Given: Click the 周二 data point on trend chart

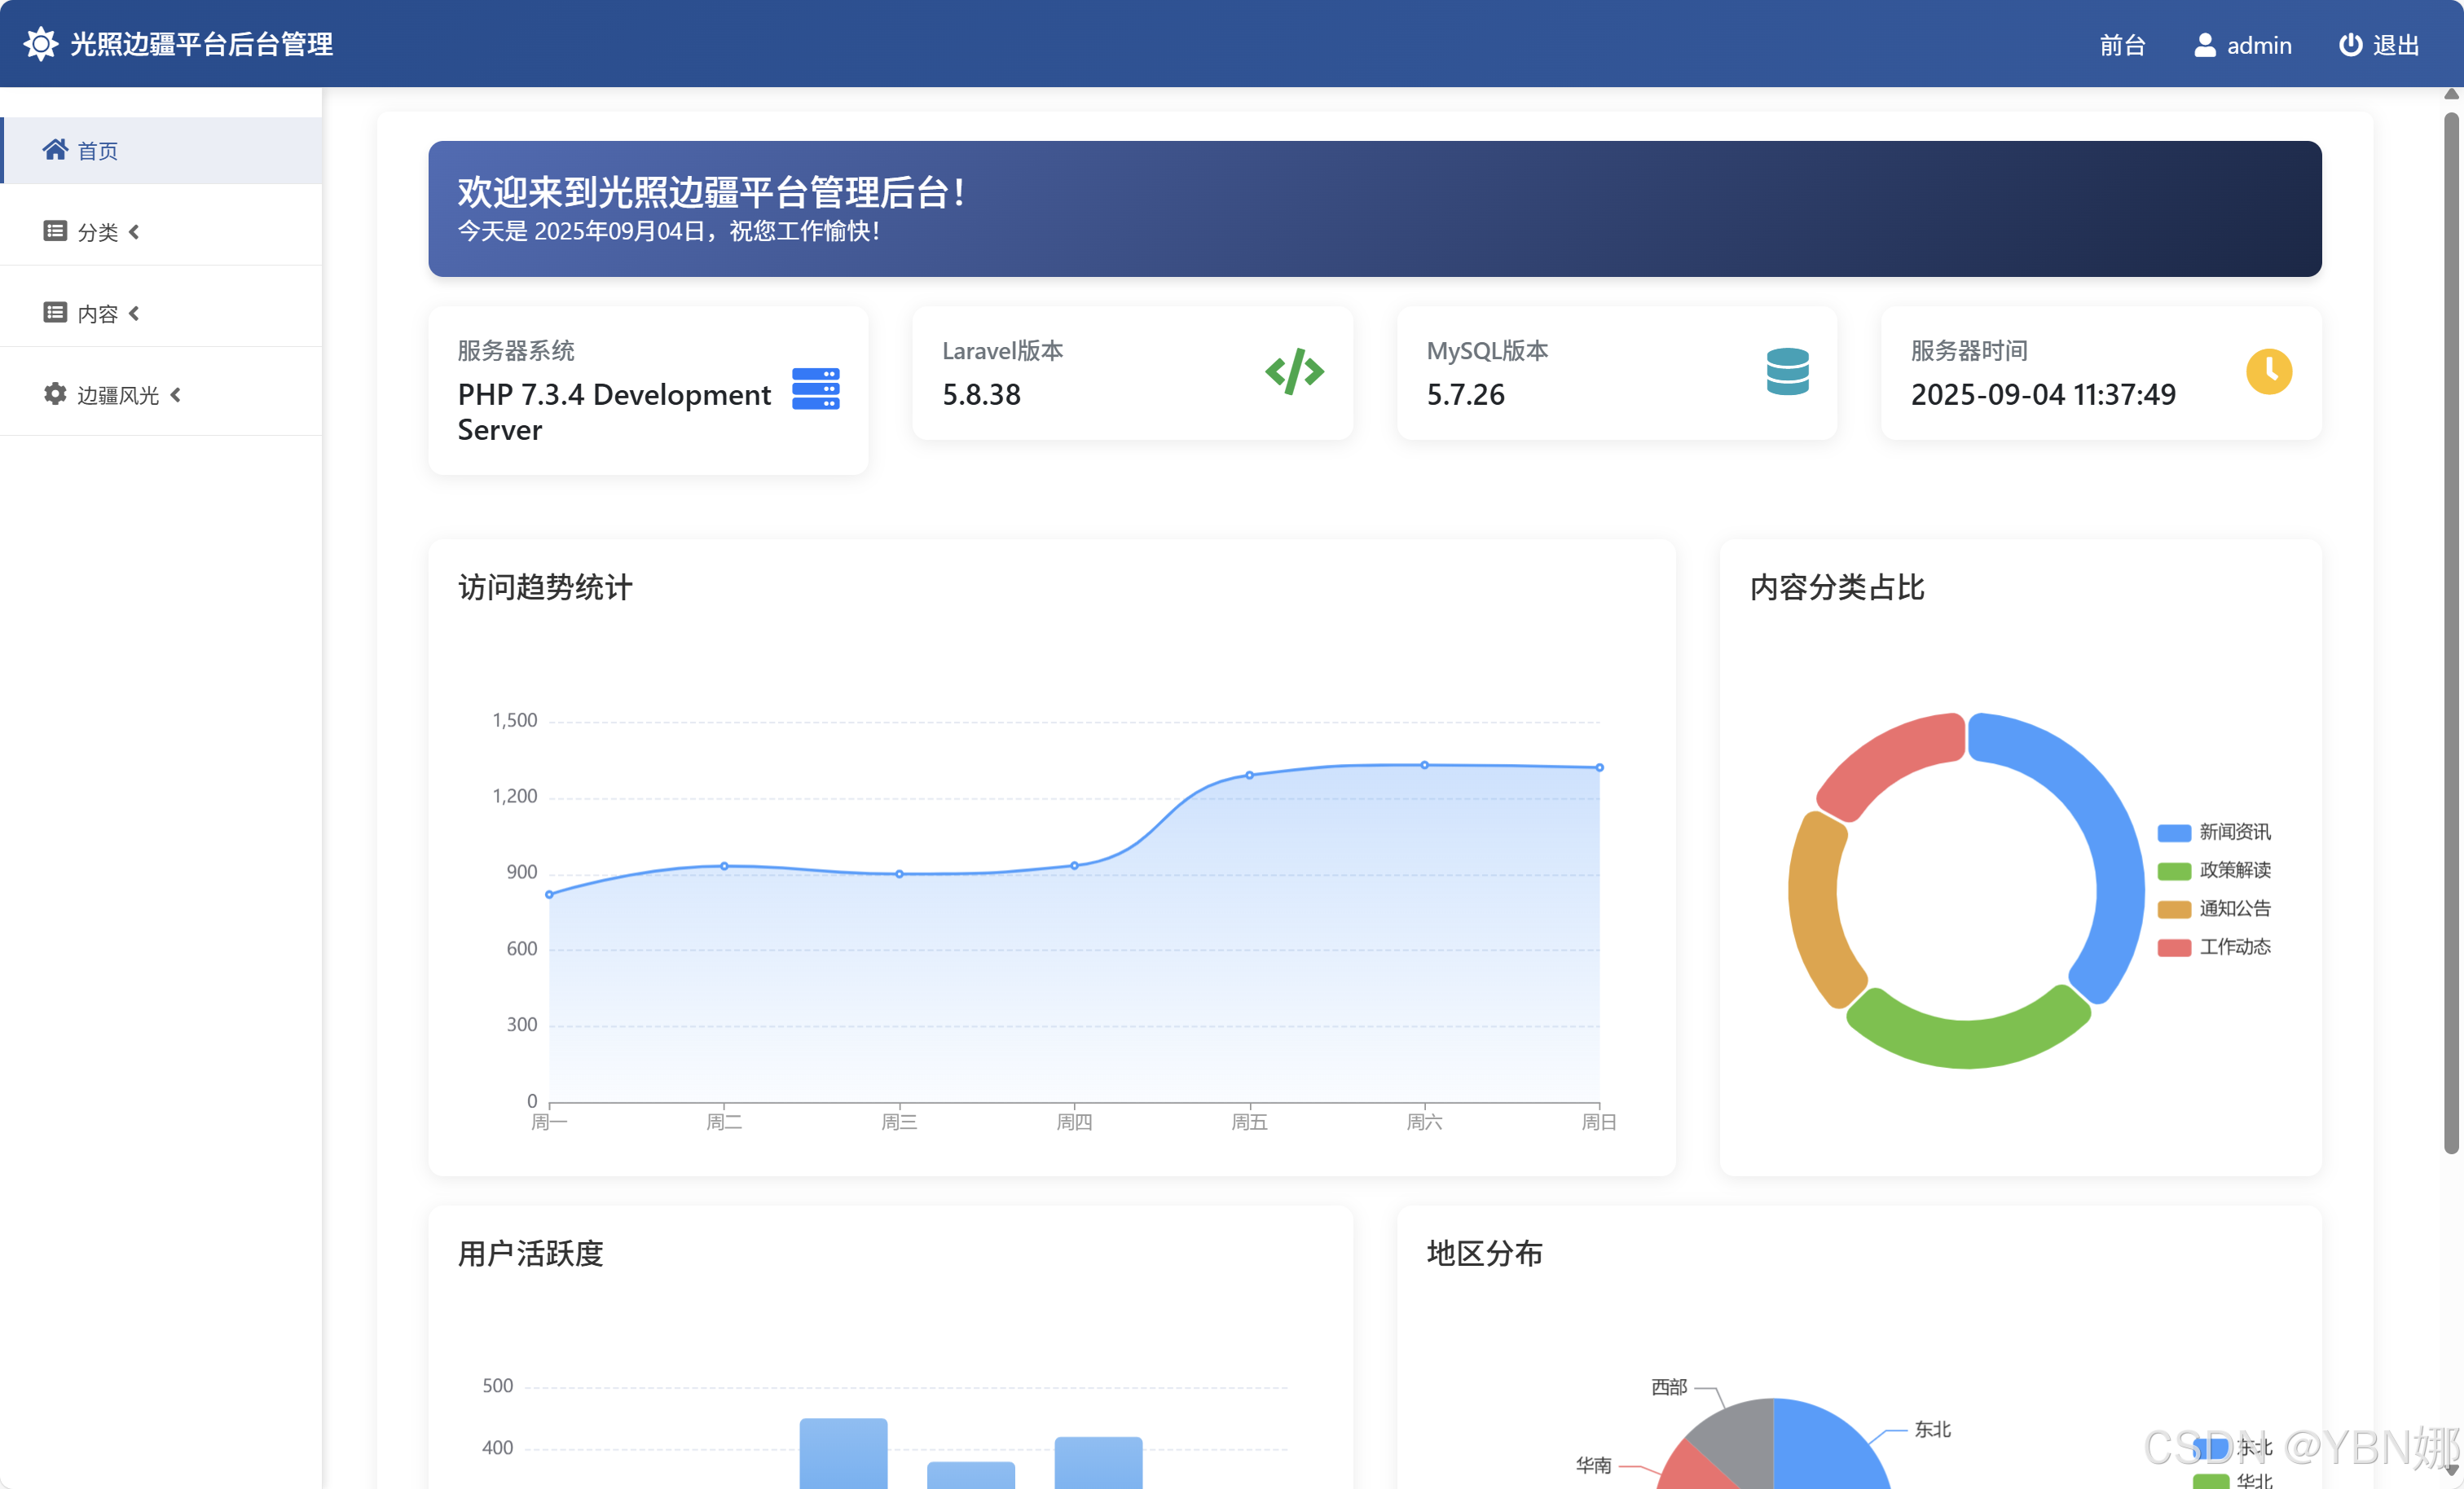Looking at the screenshot, I should tap(724, 866).
